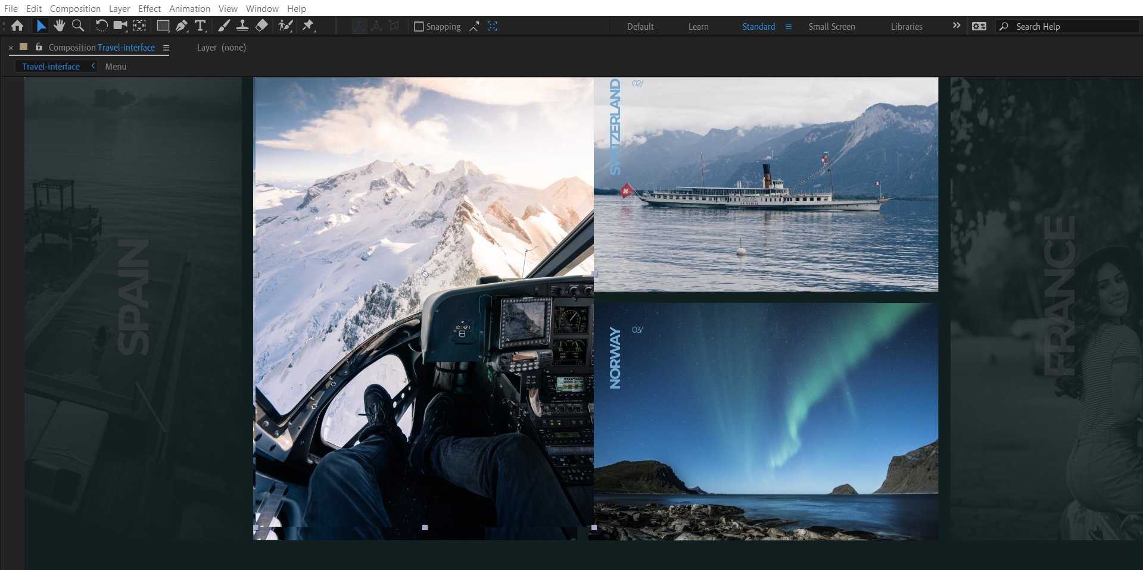The image size is (1143, 570).
Task: Open the Animation menu
Action: click(x=189, y=8)
